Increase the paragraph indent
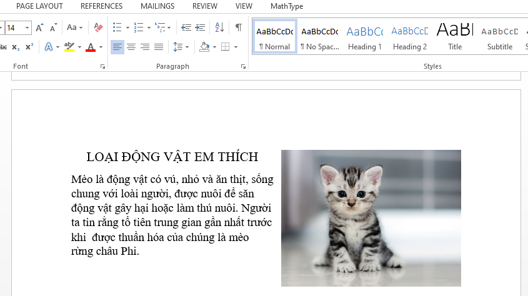 click(x=200, y=27)
